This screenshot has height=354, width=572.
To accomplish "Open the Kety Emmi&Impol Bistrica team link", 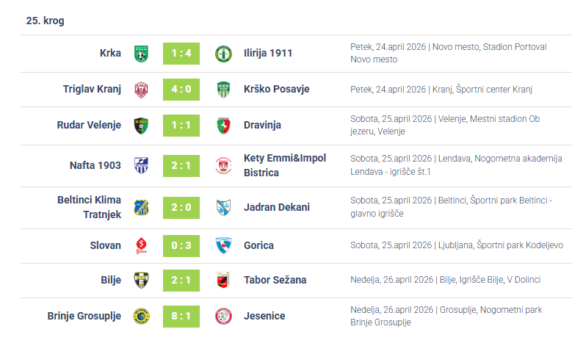I will click(284, 165).
